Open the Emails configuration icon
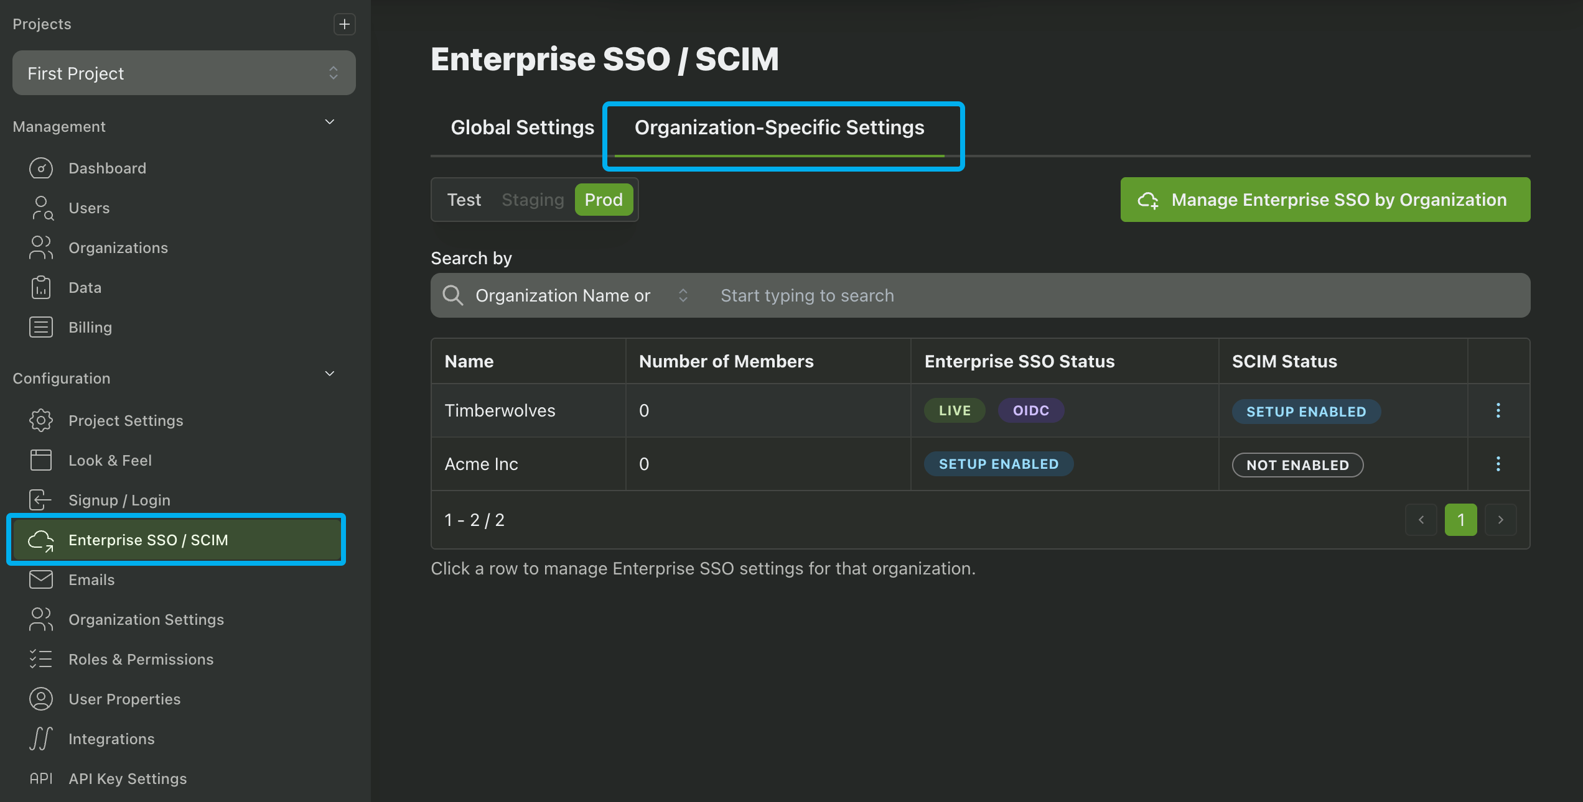Image resolution: width=1583 pixels, height=802 pixels. pyautogui.click(x=40, y=579)
